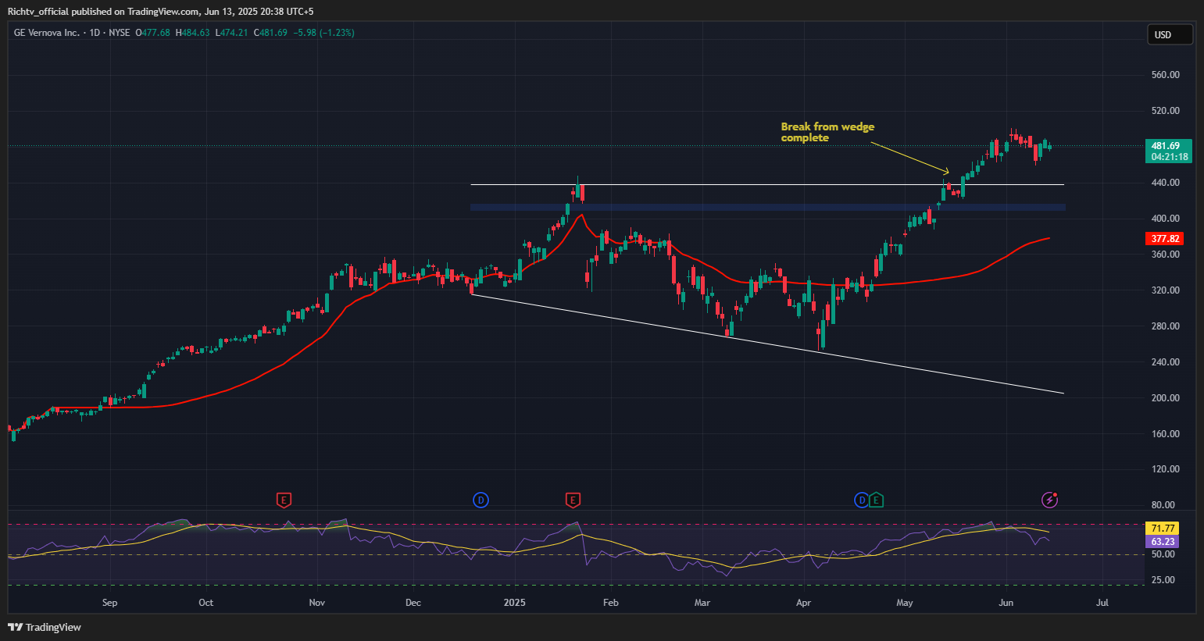This screenshot has height=641, width=1204.
Task: Click the open price value O477.68
Action: tap(153, 33)
